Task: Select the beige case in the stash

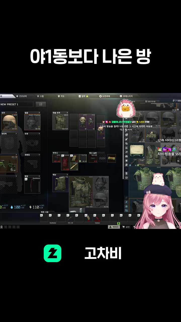Action: [137, 150]
